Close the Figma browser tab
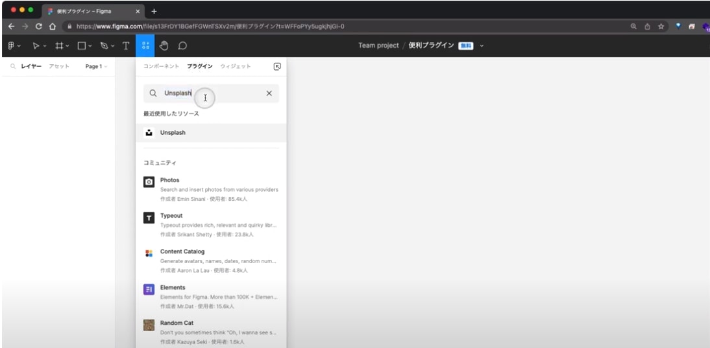Viewport: 710px width, 348px height. (138, 11)
